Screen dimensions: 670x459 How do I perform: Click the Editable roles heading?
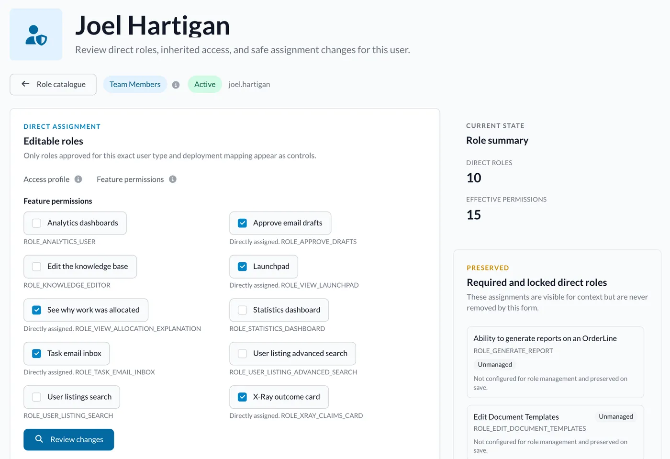[53, 141]
